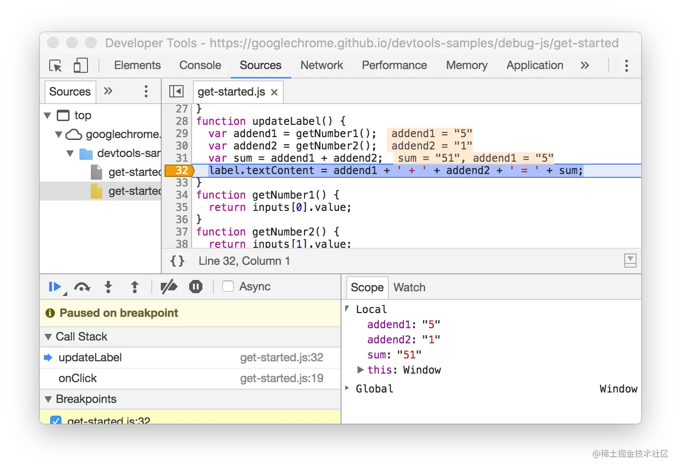Screen dimensions: 681x471
Task: Close the get-started.js editor tab
Action: tap(274, 92)
